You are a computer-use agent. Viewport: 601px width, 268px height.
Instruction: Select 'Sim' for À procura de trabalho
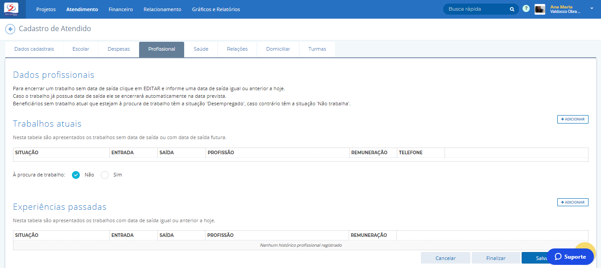105,175
